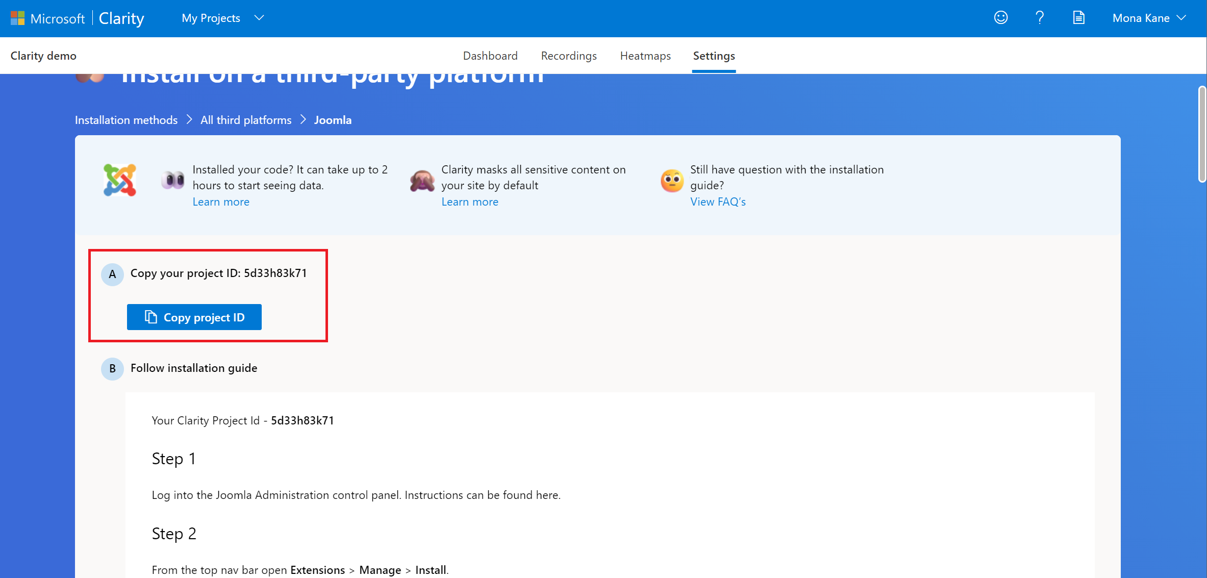Screen dimensions: 1207x578
Task: Click the Step 1 heading
Action: point(173,459)
